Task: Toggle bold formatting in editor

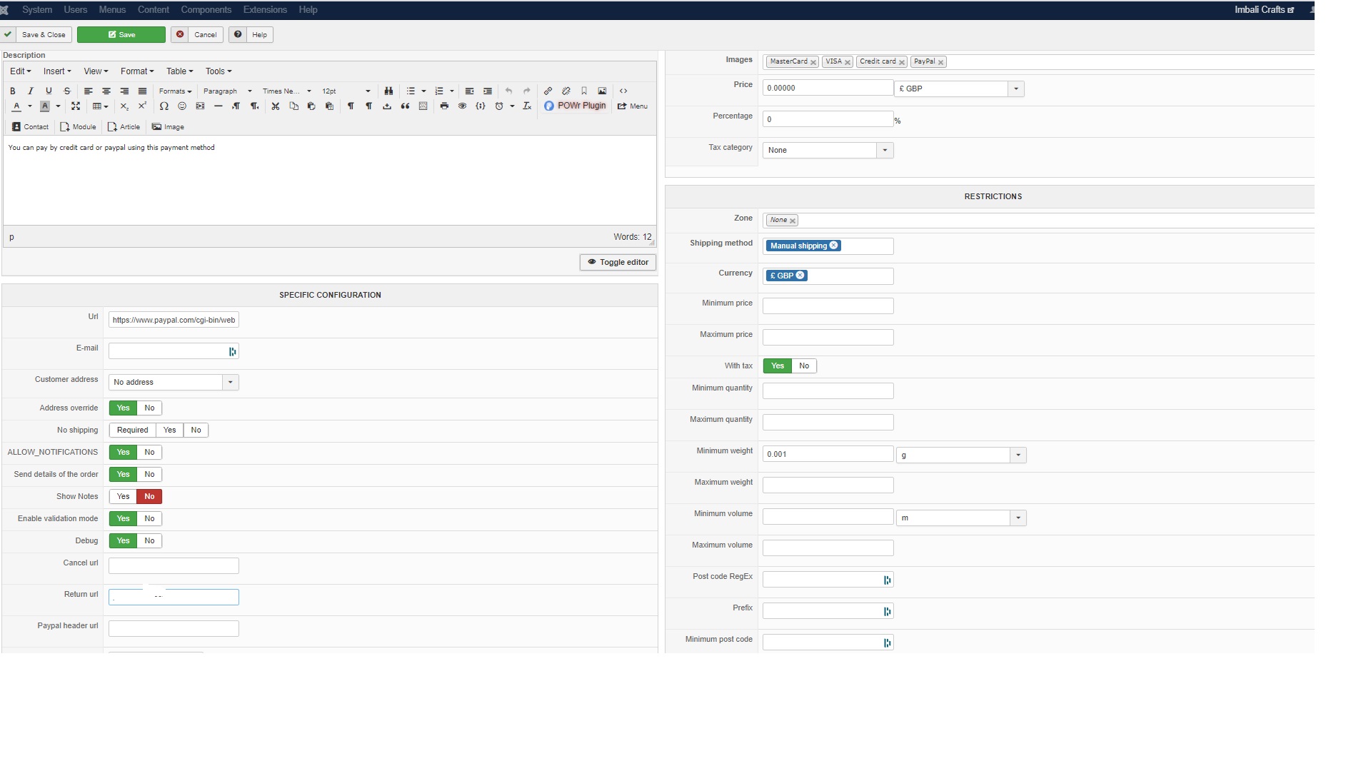Action: (x=12, y=91)
